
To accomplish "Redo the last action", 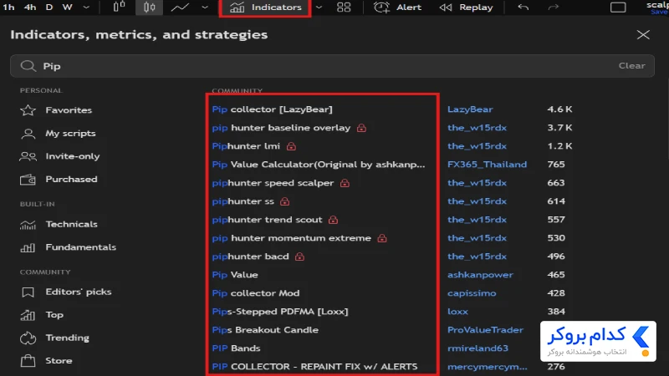I will [x=554, y=8].
